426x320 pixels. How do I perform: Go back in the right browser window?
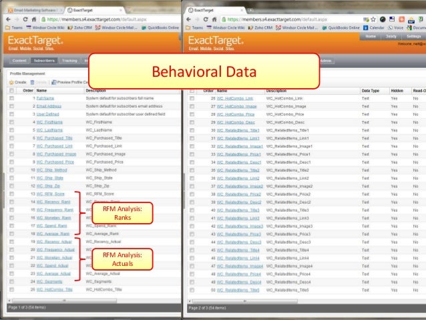[x=189, y=19]
